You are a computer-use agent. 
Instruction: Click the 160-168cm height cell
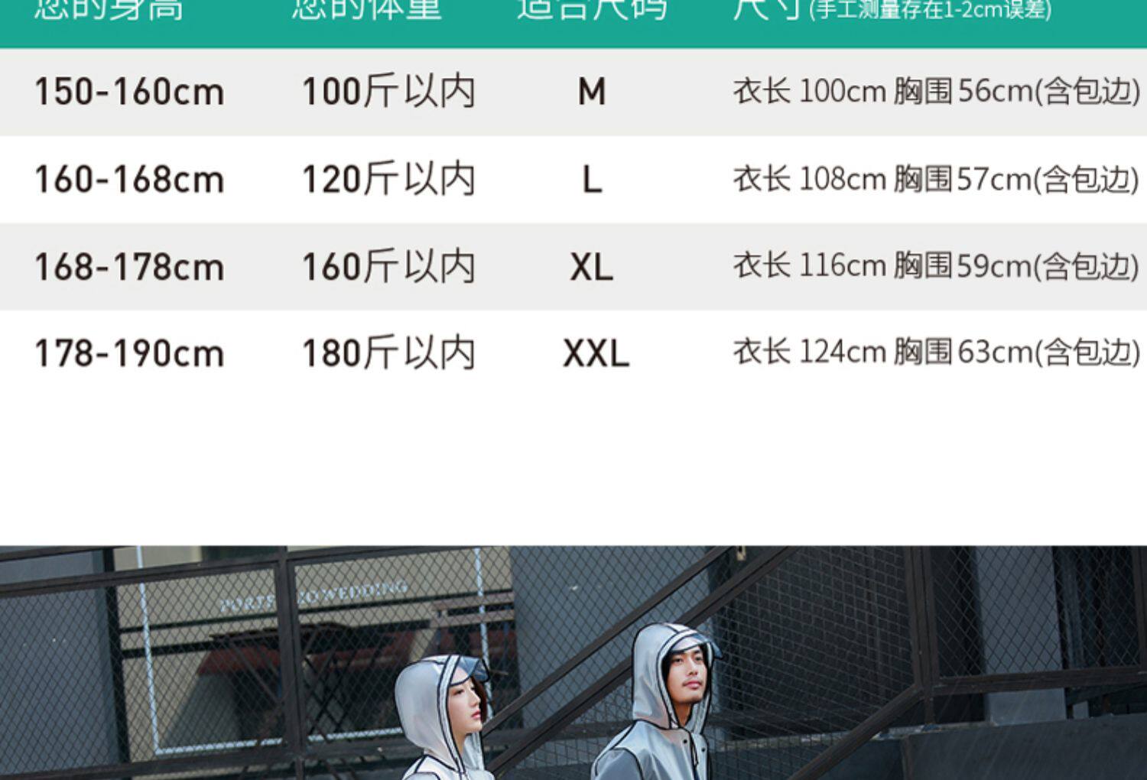coord(129,180)
